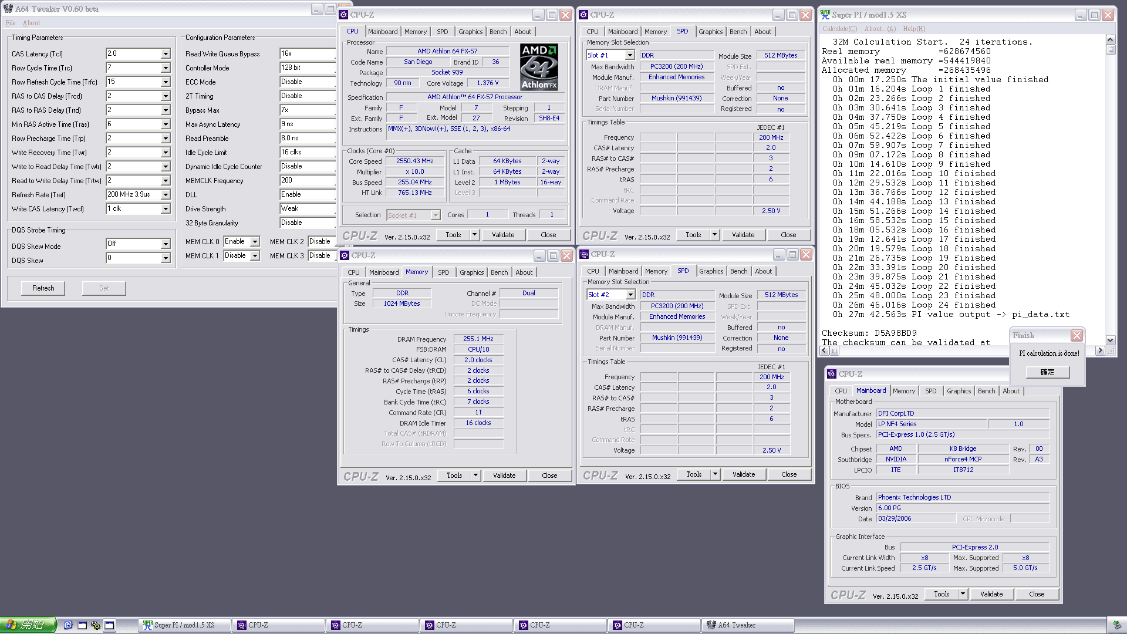Open the DQS Skew value dropdown
This screenshot has width=1127, height=634.
[166, 258]
